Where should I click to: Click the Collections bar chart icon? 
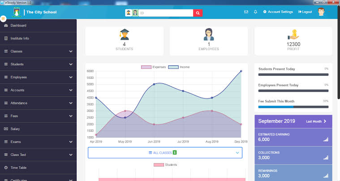[326, 158]
